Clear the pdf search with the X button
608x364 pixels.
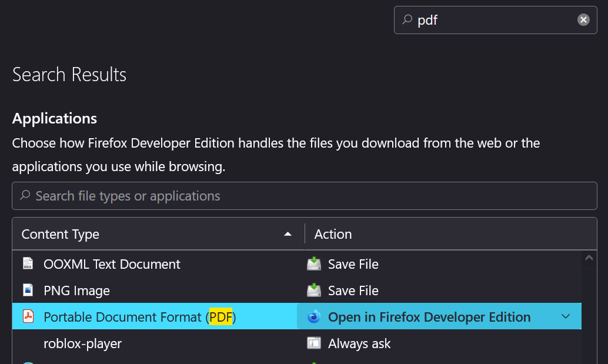coord(583,19)
